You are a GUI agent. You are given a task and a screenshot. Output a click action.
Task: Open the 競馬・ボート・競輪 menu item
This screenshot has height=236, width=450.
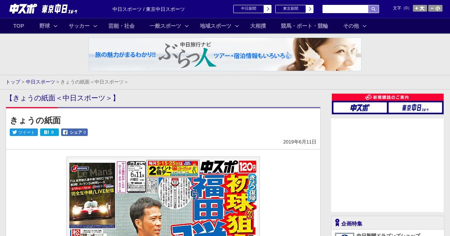click(x=304, y=26)
